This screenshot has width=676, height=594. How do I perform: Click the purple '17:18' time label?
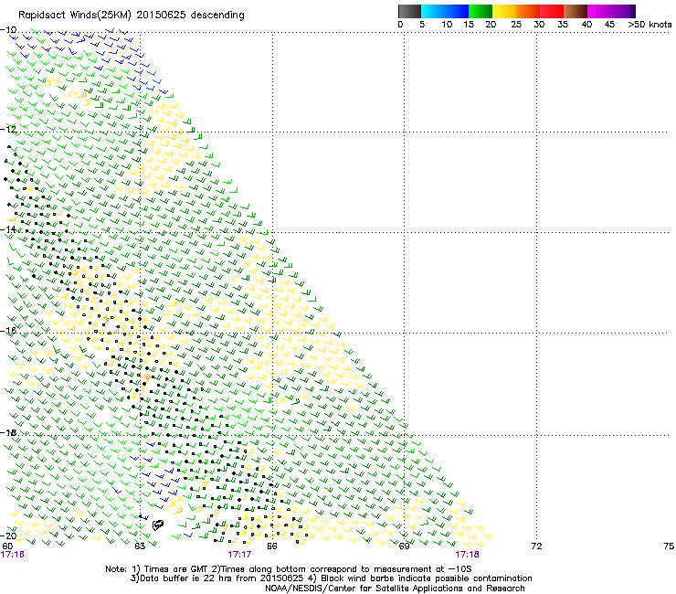[x=468, y=555]
